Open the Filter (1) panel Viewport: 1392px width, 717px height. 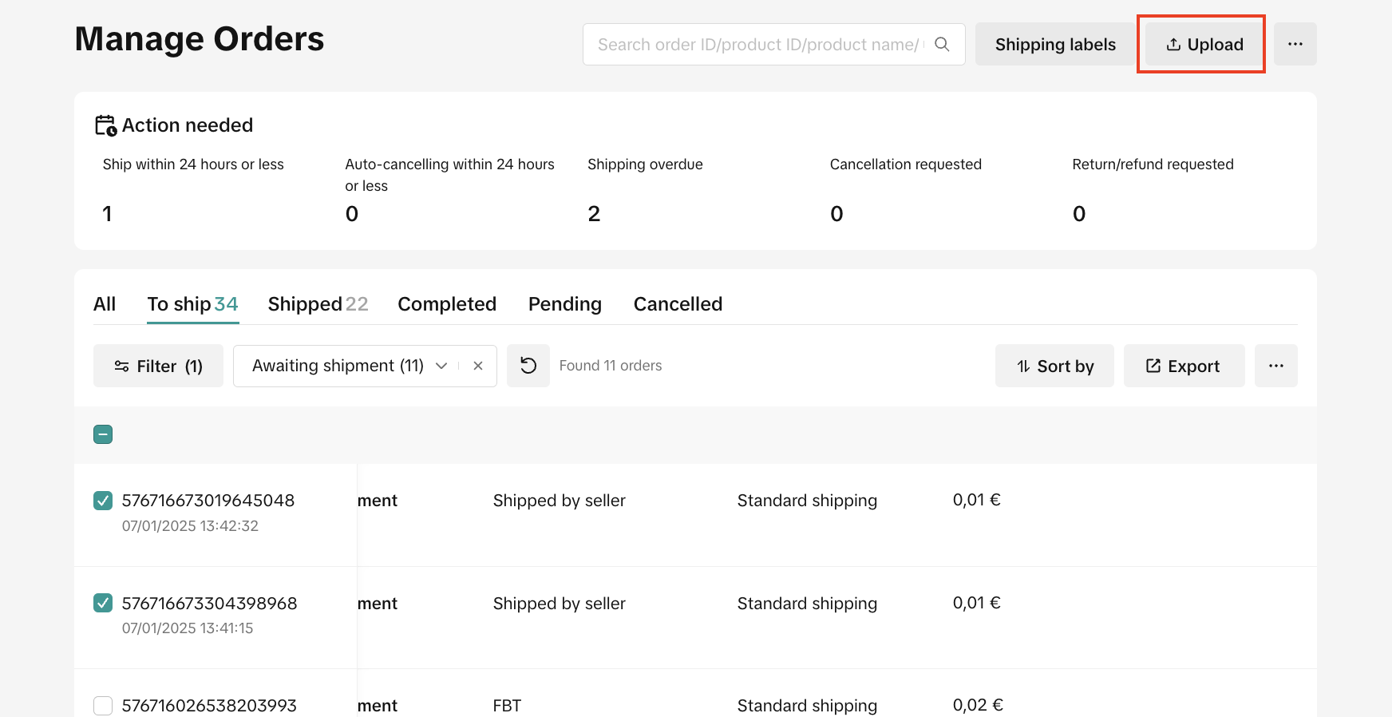[158, 366]
